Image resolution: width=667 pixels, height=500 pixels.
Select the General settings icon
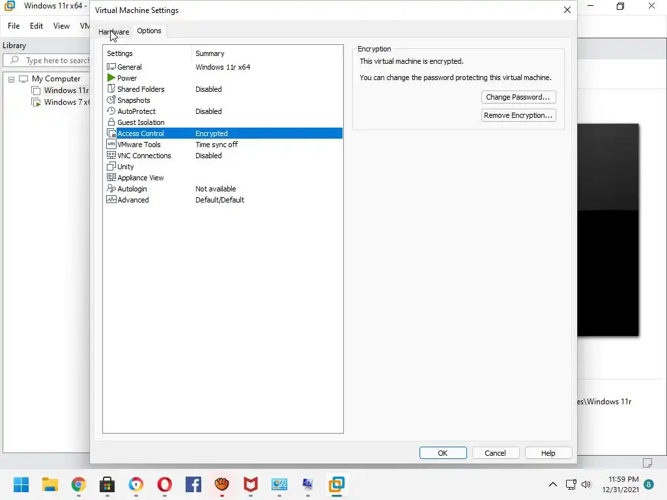pos(111,67)
